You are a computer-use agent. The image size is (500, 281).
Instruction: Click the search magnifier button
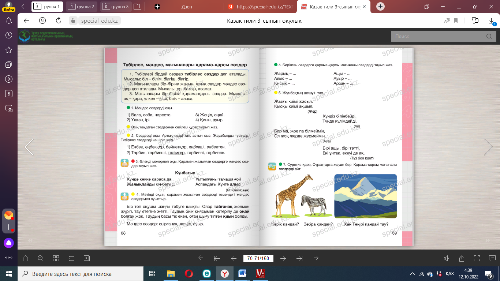click(489, 36)
